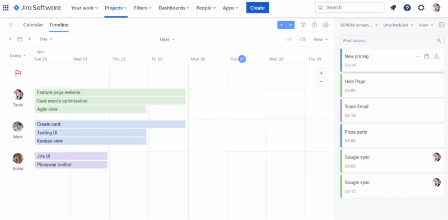Click calendar icon on New pricing card
448x220 pixels.
pos(427,56)
